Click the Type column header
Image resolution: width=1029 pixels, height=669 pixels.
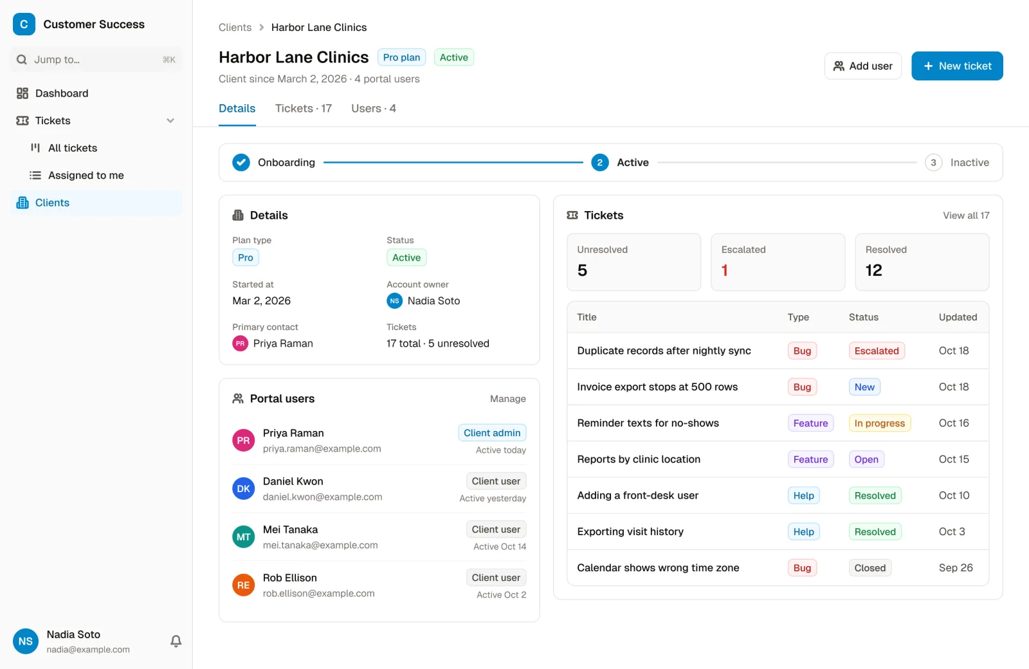[x=798, y=317]
